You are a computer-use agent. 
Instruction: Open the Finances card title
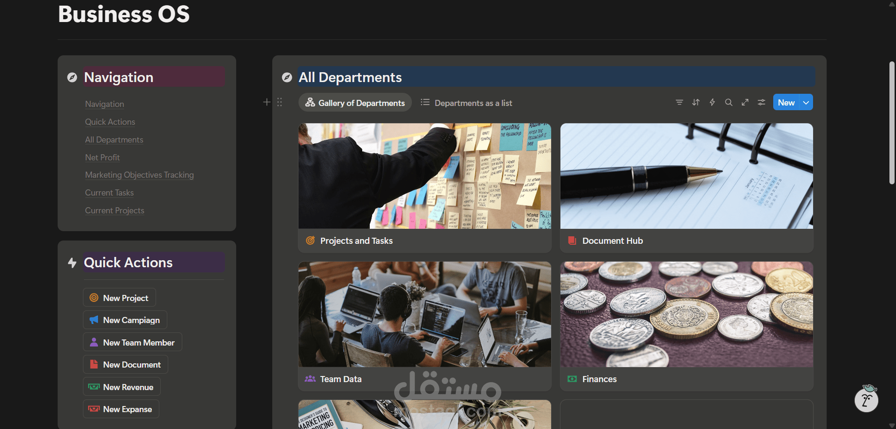600,379
